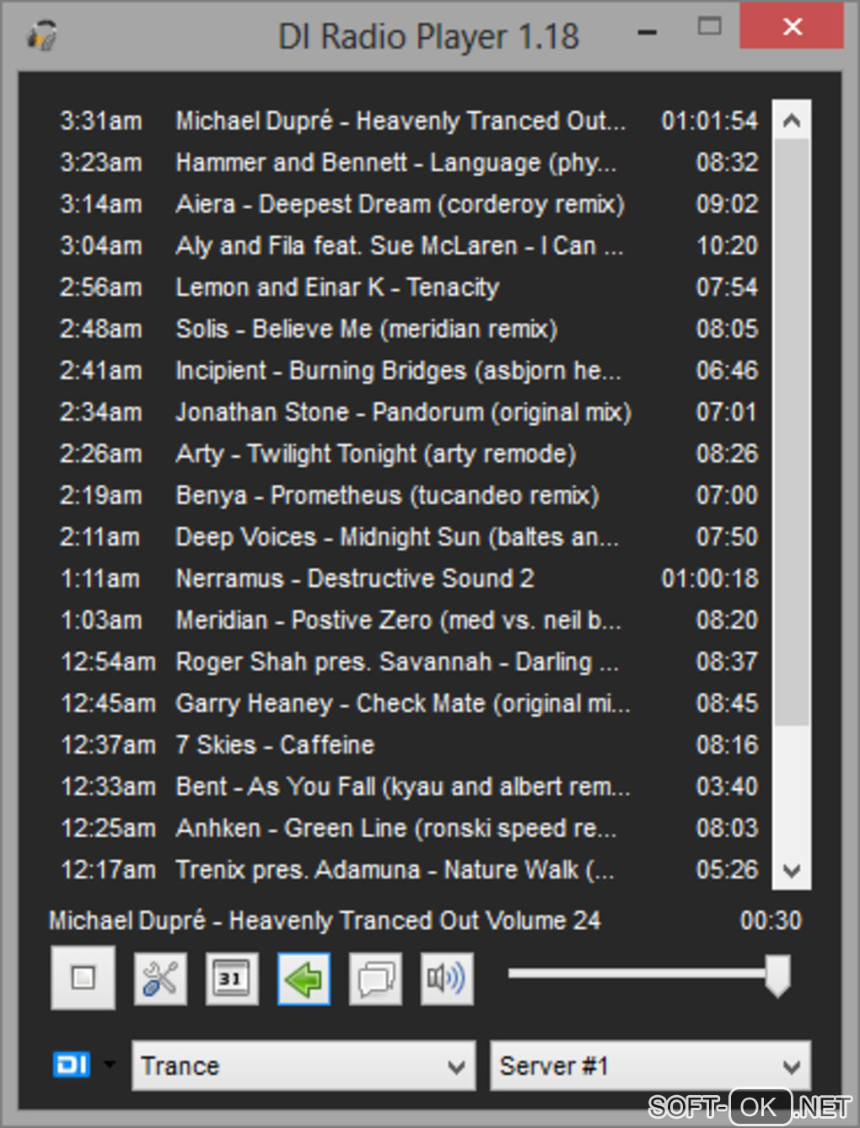Select Arty - Twilight Tonight track
The height and width of the screenshot is (1128, 860).
point(409,454)
